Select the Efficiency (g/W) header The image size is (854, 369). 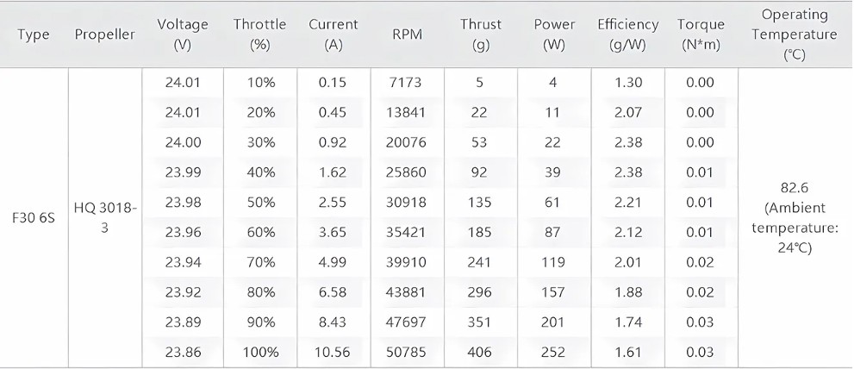coord(627,34)
